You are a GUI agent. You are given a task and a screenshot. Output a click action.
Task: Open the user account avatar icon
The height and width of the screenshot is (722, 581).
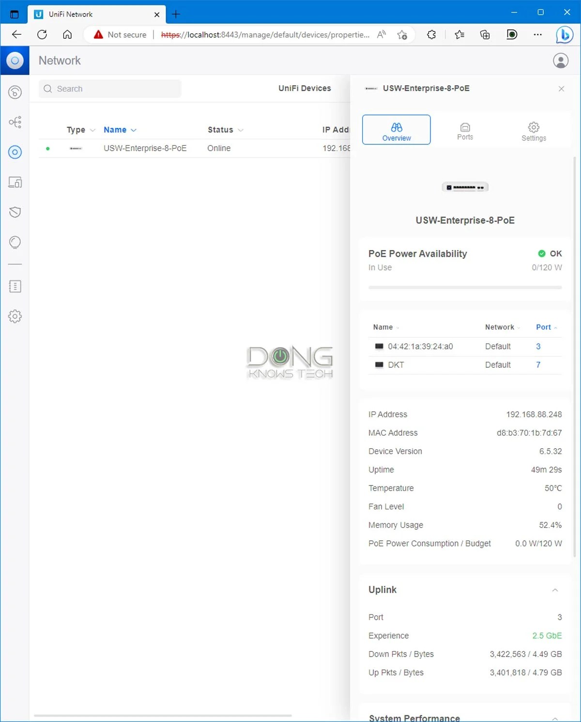tap(561, 61)
